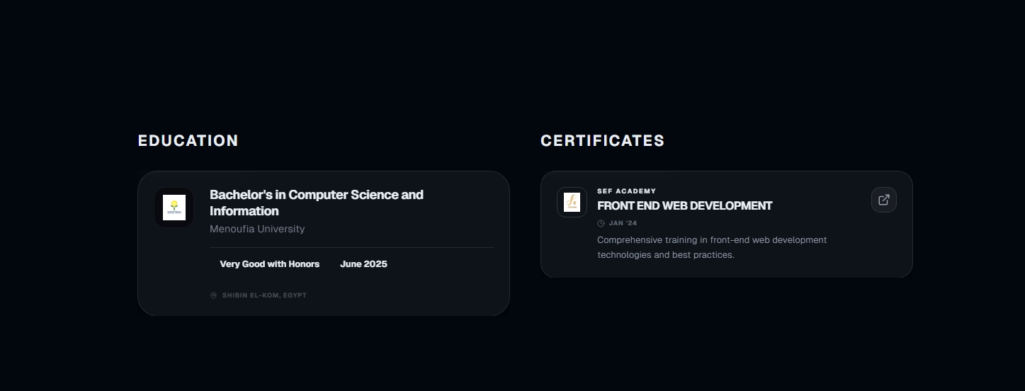Click the divider line under Menoufia University
1025x391 pixels.
coord(351,248)
